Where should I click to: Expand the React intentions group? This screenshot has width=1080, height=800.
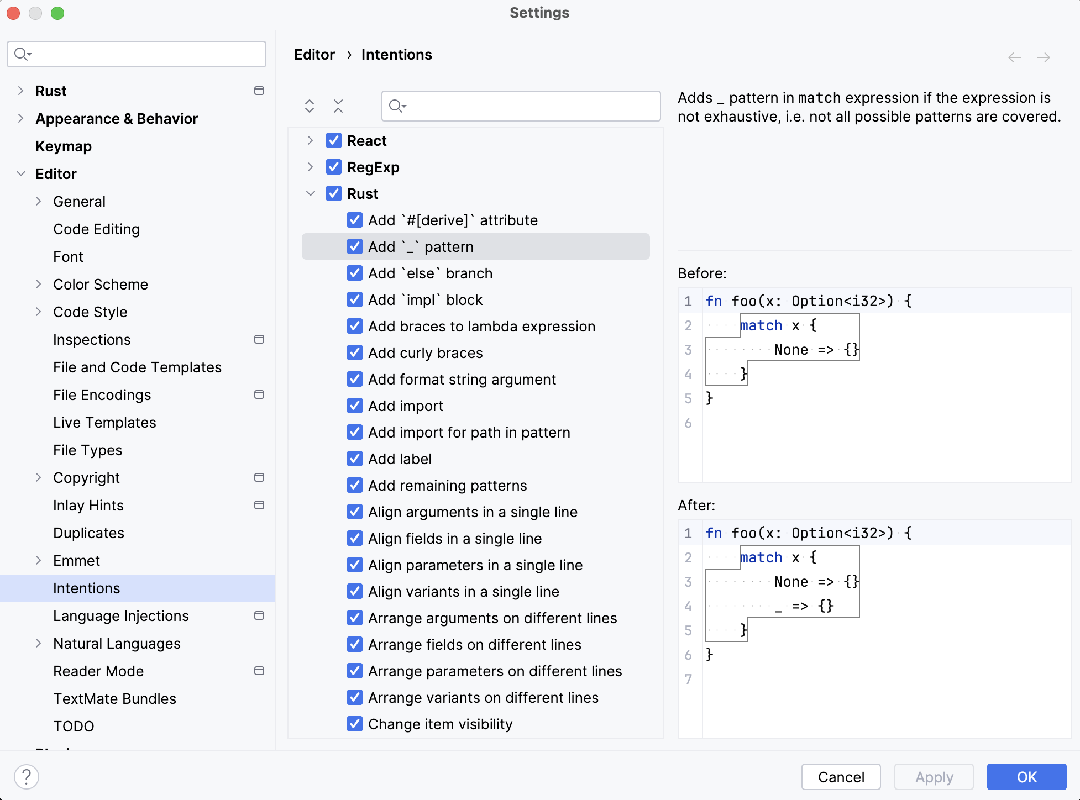click(x=313, y=140)
